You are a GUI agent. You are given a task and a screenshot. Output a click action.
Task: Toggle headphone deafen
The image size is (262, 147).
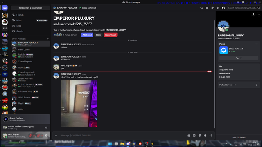click(38, 136)
